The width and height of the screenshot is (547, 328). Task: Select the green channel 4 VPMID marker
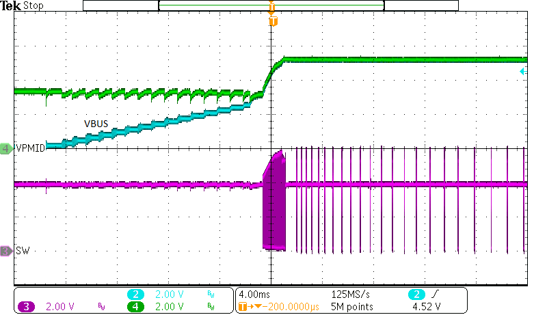(x=7, y=148)
